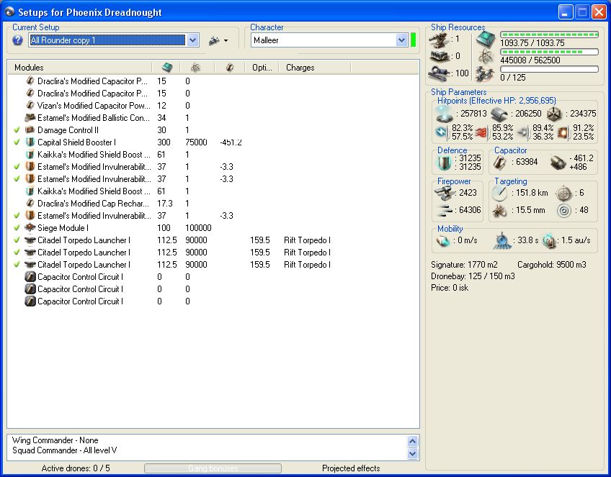
Task: Click the powergrid icon beside 445008 / 562500
Action: pyautogui.click(x=486, y=57)
